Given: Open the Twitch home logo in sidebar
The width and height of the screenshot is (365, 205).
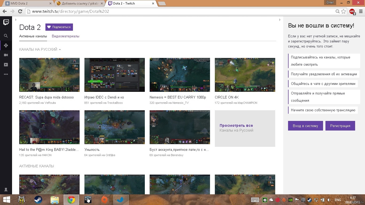Looking at the screenshot, I should 6,22.
